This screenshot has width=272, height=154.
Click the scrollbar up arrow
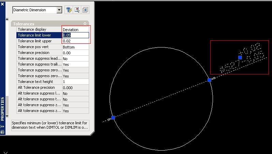[7, 19]
